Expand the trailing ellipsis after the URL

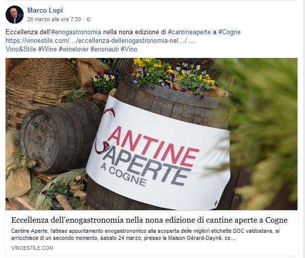(192, 40)
